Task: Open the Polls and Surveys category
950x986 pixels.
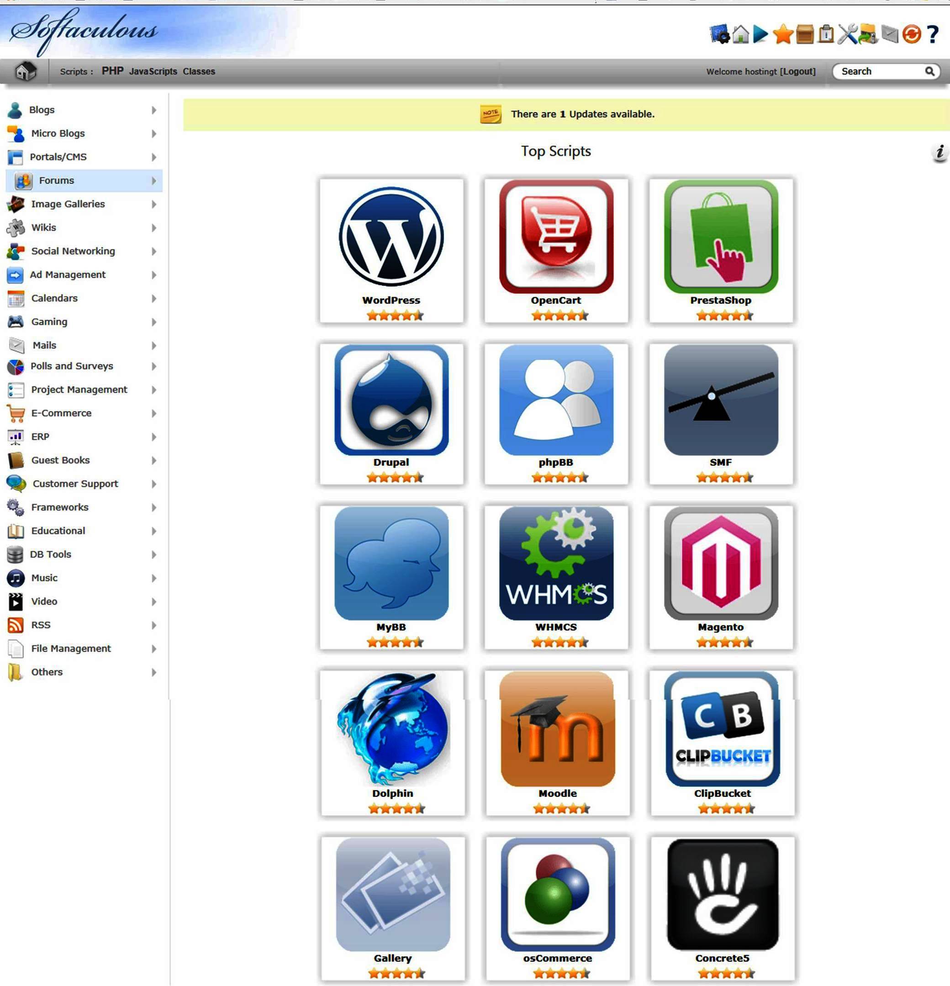Action: [x=72, y=366]
